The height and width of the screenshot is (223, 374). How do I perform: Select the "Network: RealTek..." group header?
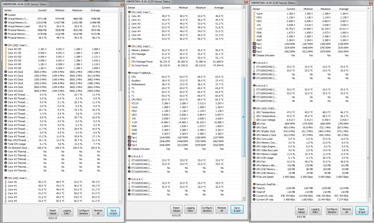coord(267,184)
